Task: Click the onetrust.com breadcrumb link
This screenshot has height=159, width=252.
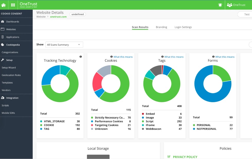Action: pyautogui.click(x=58, y=17)
